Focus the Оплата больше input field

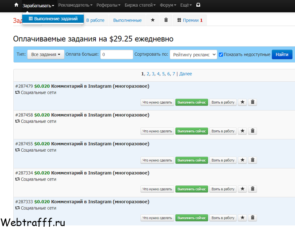click(x=117, y=54)
